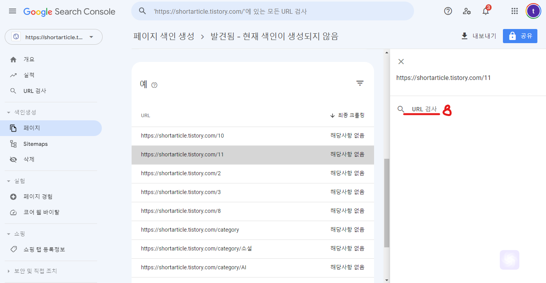Click the 내보내기 export button
Image resolution: width=546 pixels, height=283 pixels.
coord(479,36)
